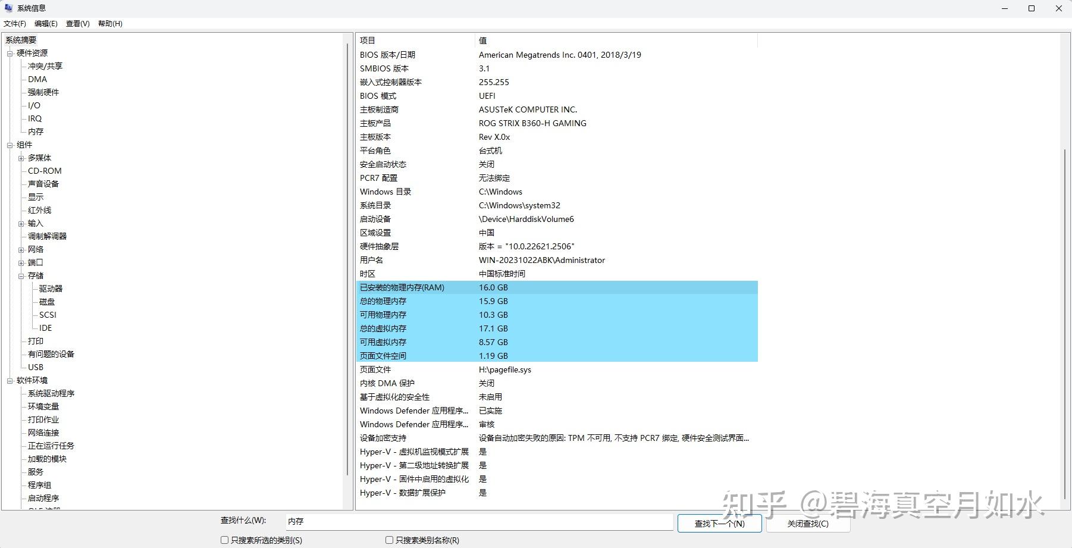Select 驱动器 under 存储
Image resolution: width=1072 pixels, height=548 pixels.
point(51,288)
